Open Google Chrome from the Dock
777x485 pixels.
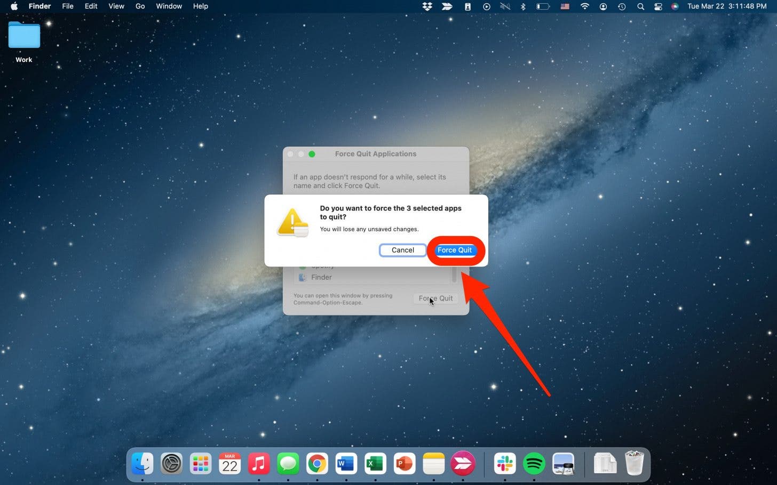(x=317, y=464)
